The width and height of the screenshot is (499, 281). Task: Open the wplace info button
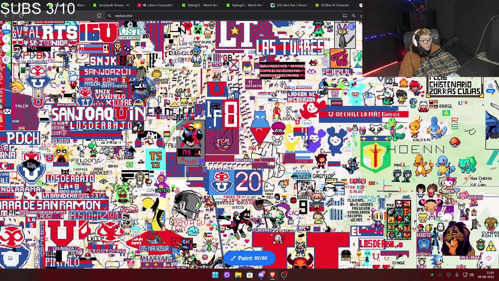[5, 28]
